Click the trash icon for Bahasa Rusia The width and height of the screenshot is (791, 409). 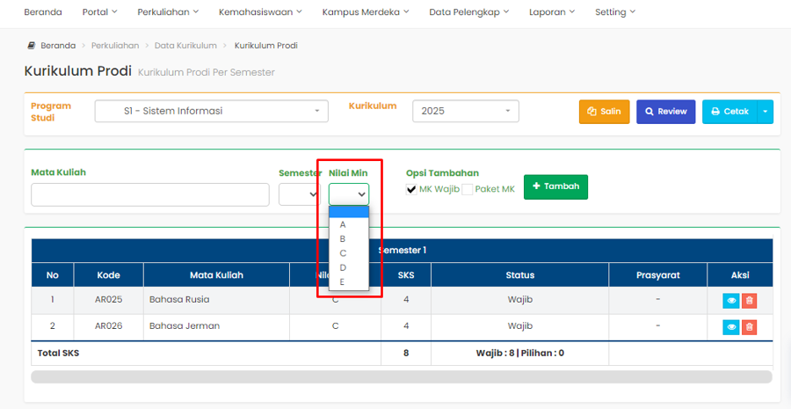[x=749, y=300]
